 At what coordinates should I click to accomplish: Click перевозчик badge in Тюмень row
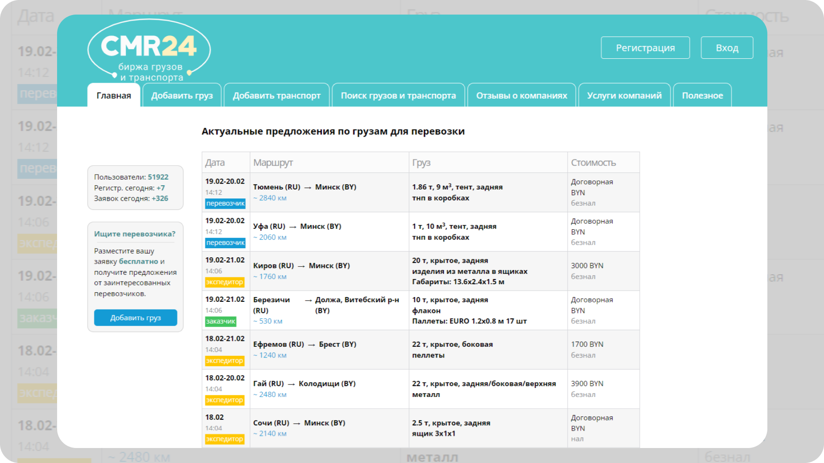(x=225, y=203)
